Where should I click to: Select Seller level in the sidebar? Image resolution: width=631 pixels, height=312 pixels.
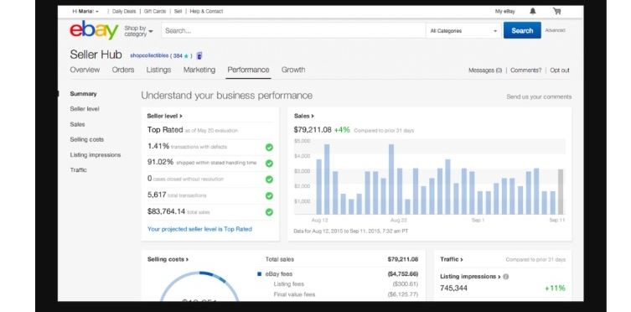[85, 109]
